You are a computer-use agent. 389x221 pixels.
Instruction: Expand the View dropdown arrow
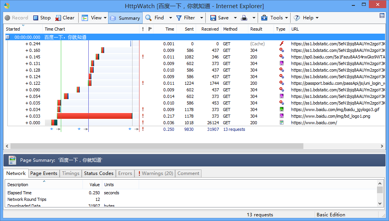(105, 18)
